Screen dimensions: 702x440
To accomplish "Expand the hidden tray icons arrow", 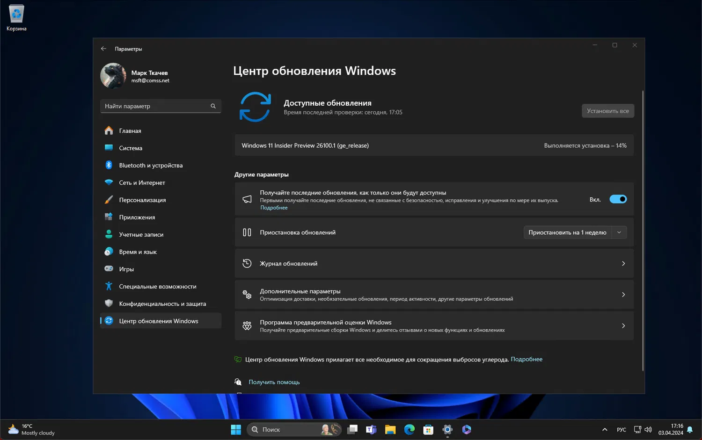I will [x=604, y=429].
